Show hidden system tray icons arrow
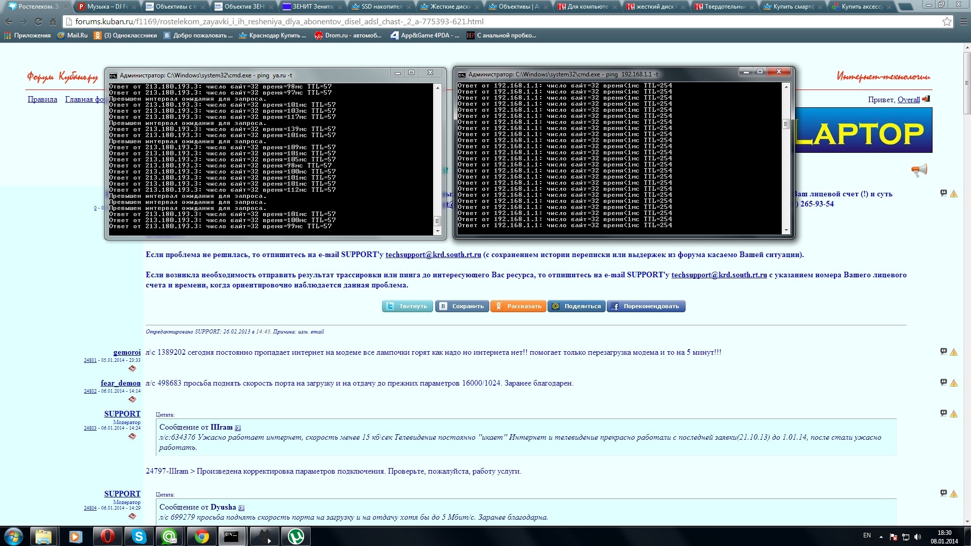Viewport: 971px width, 546px height. pos(881,536)
